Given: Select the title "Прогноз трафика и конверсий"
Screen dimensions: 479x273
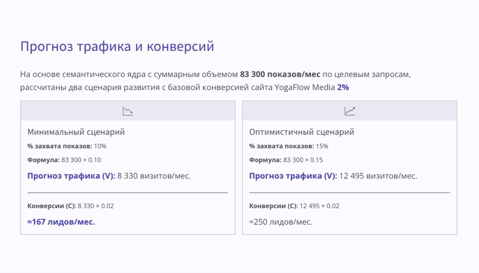Looking at the screenshot, I should click(117, 46).
